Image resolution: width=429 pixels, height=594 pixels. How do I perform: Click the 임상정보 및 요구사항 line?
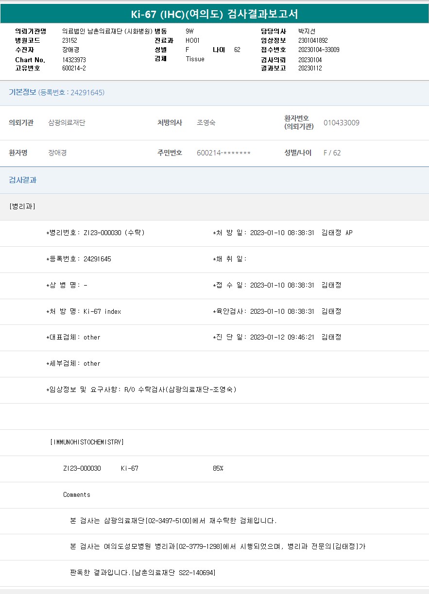pos(141,390)
